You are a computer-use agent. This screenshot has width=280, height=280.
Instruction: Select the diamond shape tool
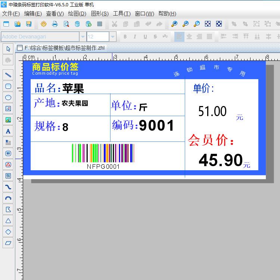tap(8, 232)
